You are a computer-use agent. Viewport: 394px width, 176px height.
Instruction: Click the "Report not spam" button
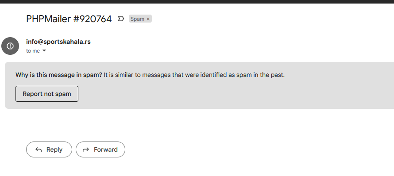point(47,94)
